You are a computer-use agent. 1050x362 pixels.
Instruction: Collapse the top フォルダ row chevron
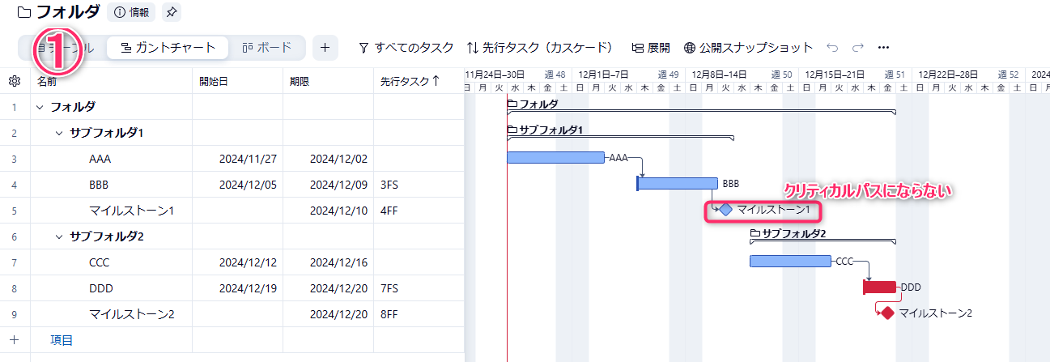point(40,107)
